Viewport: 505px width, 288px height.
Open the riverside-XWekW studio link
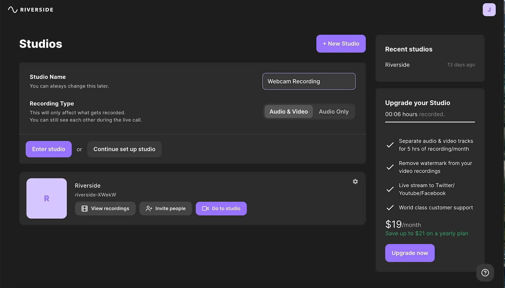[95, 194]
